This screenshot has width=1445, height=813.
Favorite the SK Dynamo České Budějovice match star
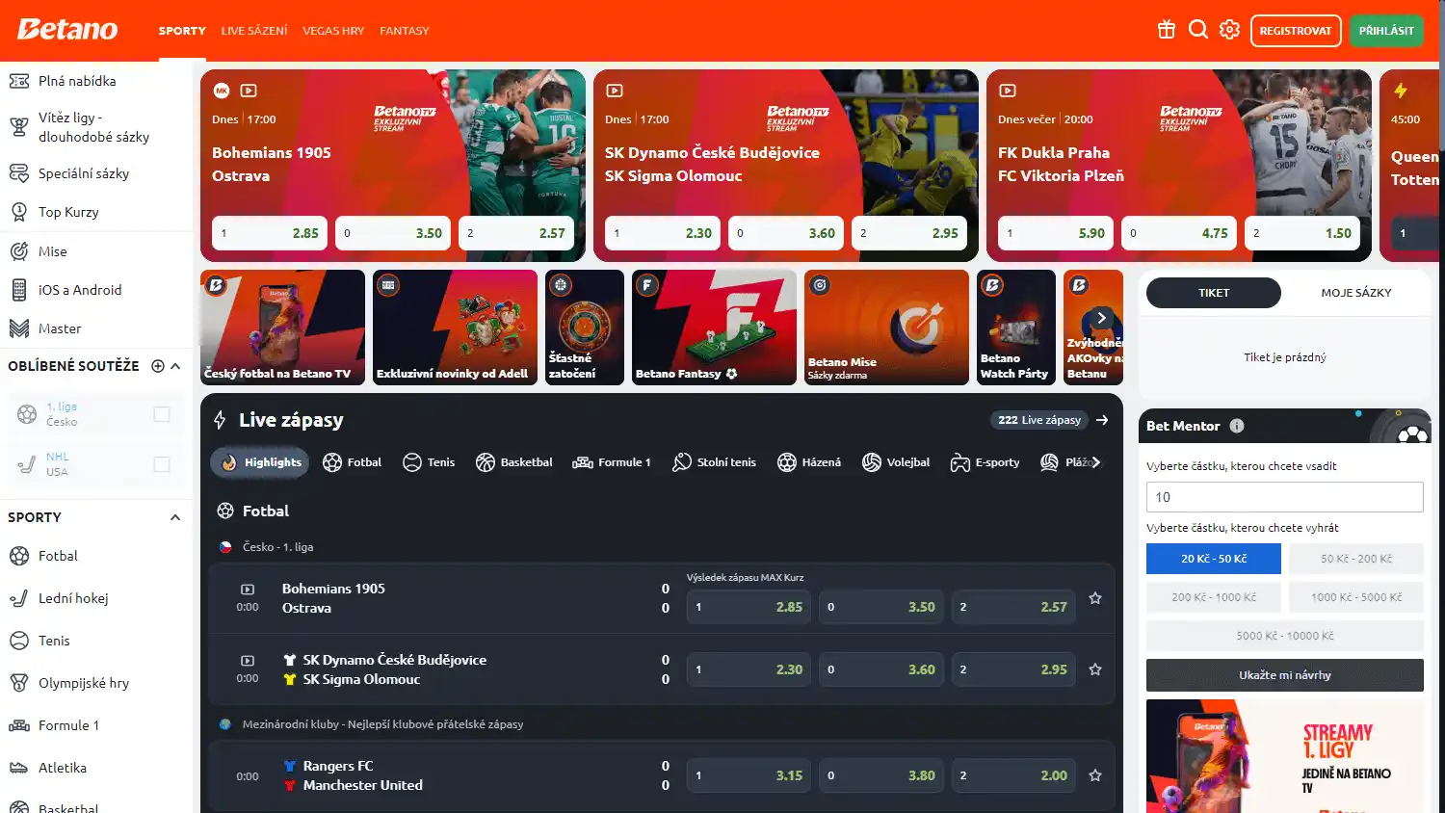coord(1095,669)
